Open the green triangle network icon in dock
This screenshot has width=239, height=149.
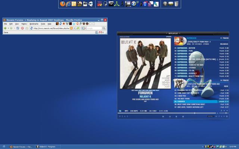pos(117,4)
